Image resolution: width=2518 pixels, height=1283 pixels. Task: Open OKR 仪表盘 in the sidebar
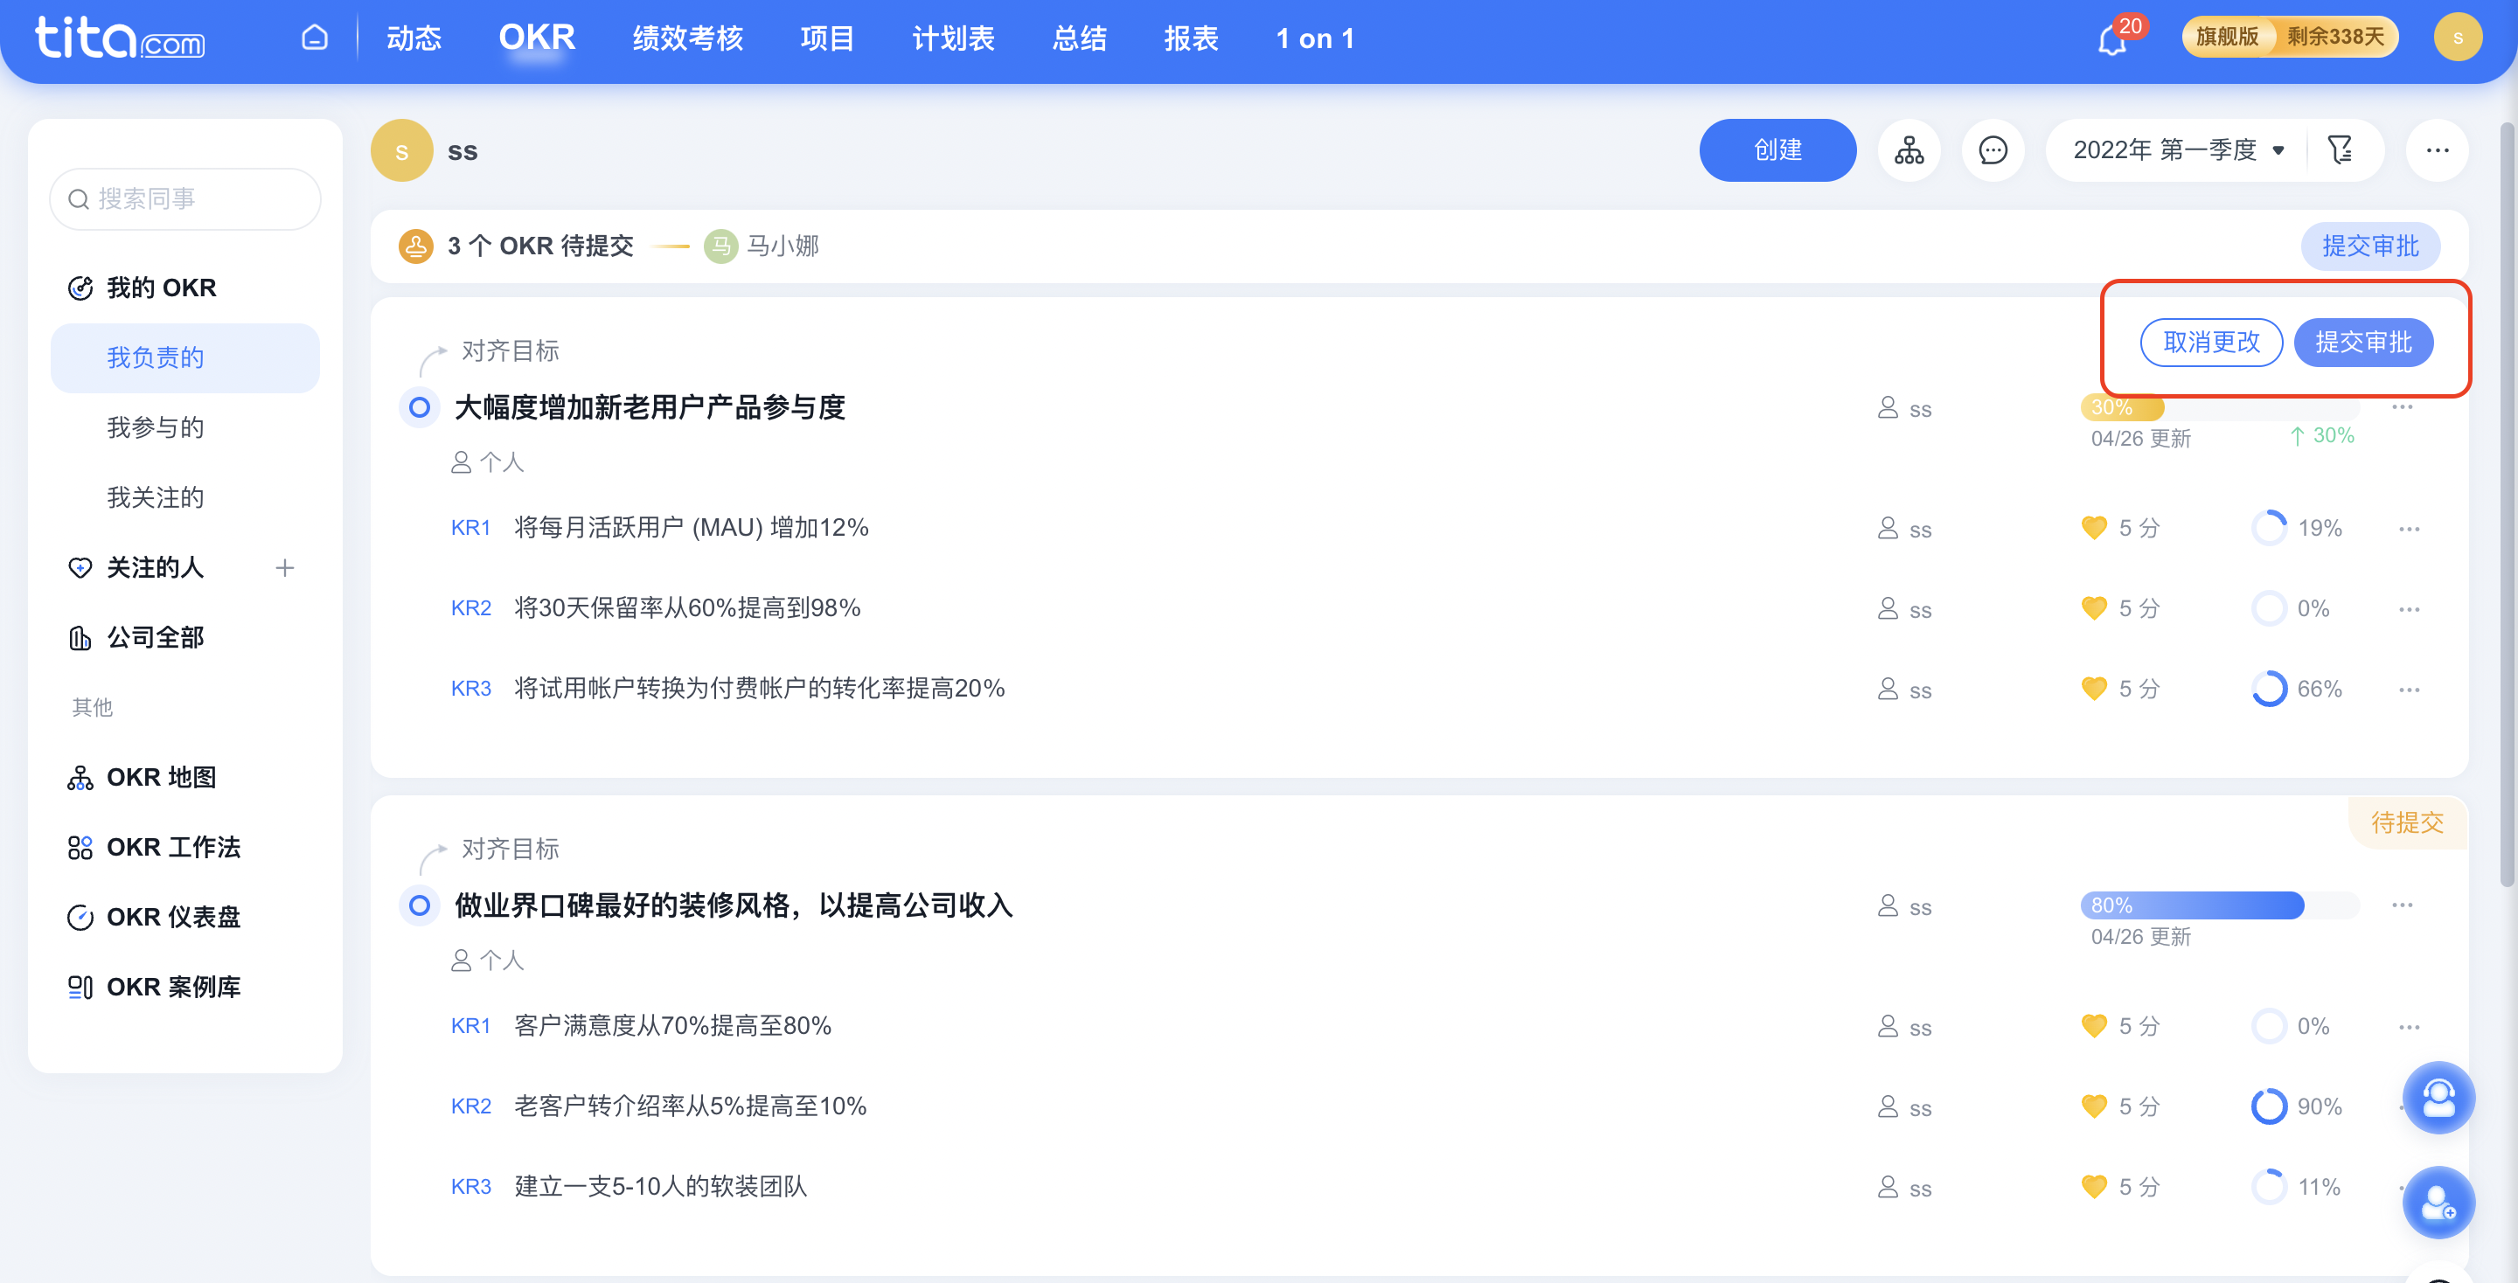[173, 917]
